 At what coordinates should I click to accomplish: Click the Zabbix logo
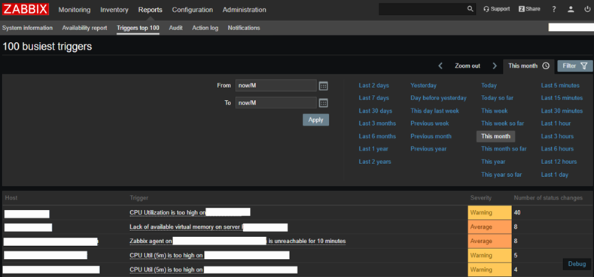point(26,9)
